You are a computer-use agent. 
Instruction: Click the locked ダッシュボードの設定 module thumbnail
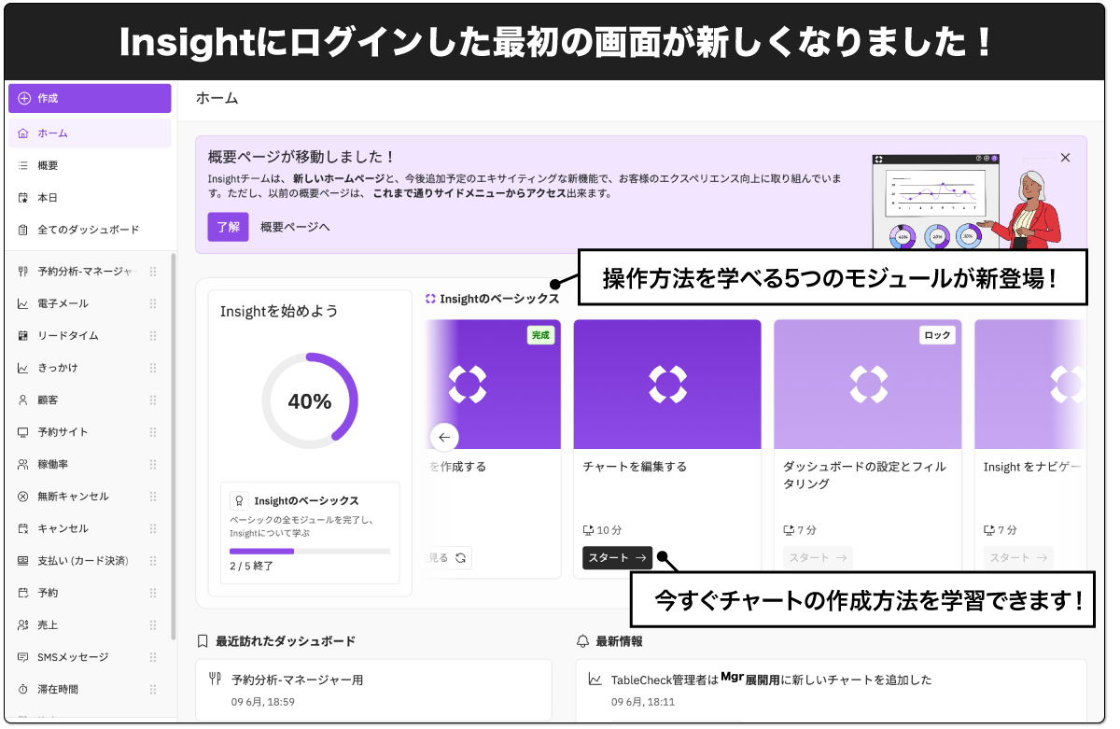[x=868, y=385]
